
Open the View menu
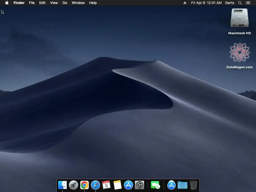54,3
